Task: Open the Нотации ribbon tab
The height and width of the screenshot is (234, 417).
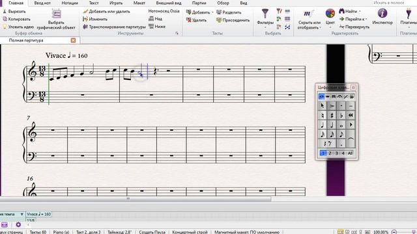Action: click(x=70, y=3)
